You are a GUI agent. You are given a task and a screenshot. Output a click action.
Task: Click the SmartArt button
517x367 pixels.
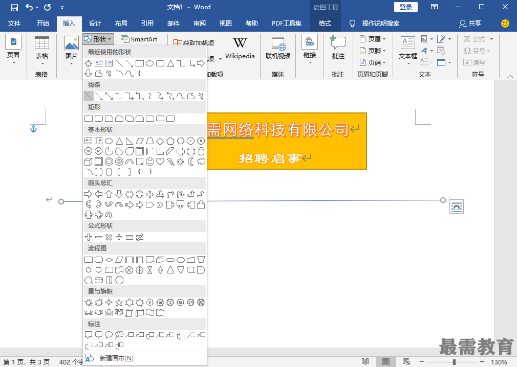pos(139,39)
